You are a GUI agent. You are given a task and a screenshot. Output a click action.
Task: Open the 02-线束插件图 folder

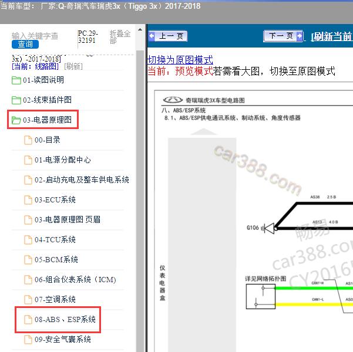click(x=47, y=100)
